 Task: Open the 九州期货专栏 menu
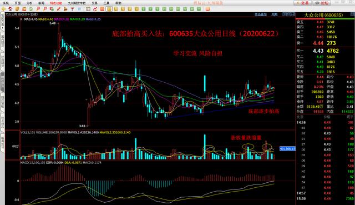(77, 3)
